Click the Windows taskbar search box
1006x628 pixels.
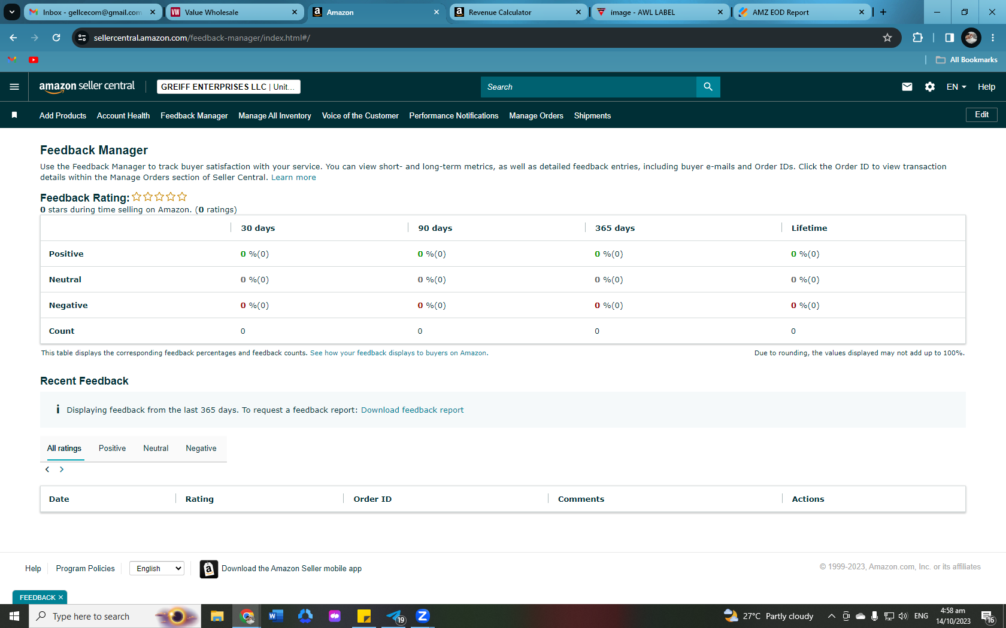(114, 616)
